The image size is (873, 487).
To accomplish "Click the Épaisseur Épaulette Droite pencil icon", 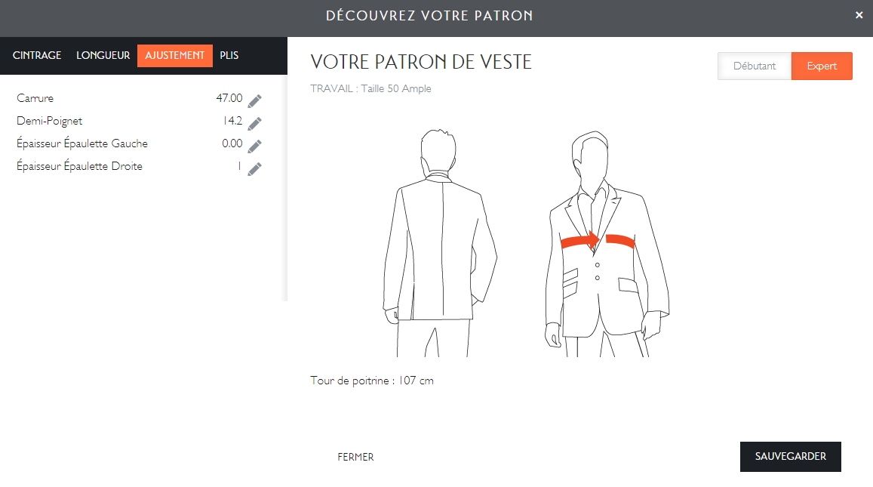I will pos(255,168).
